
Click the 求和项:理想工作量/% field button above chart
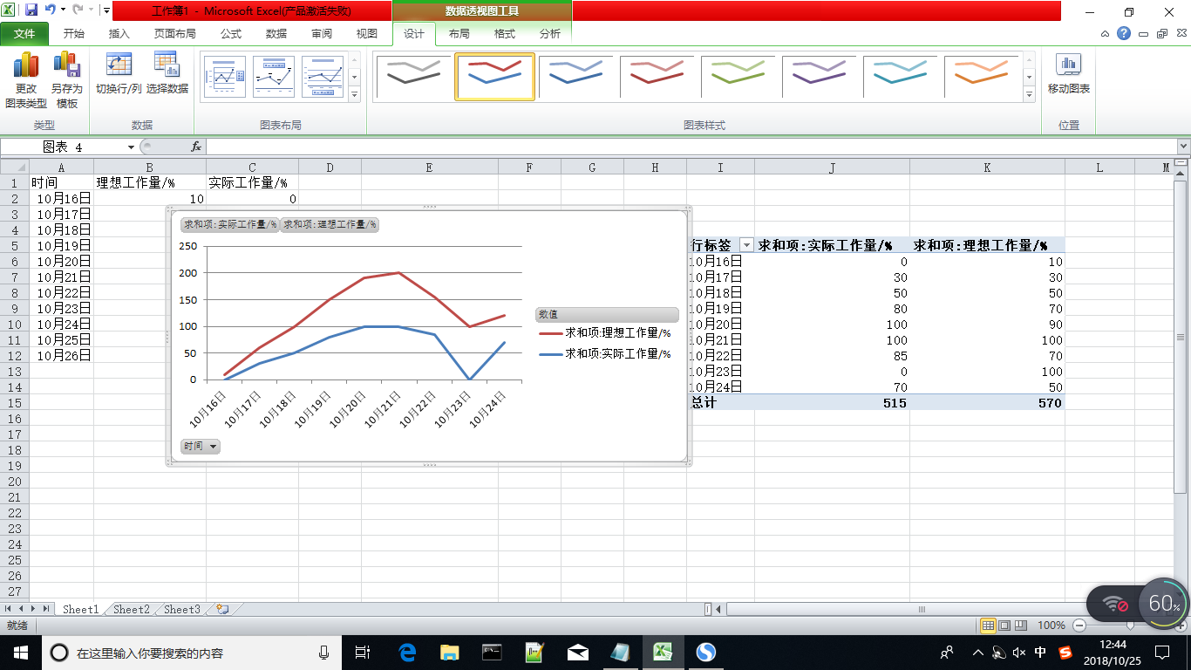coord(330,224)
